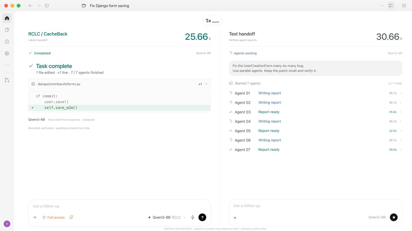Screen dimensions: 412x231
Task: Click the 1x playback speed control
Action: 212,21
